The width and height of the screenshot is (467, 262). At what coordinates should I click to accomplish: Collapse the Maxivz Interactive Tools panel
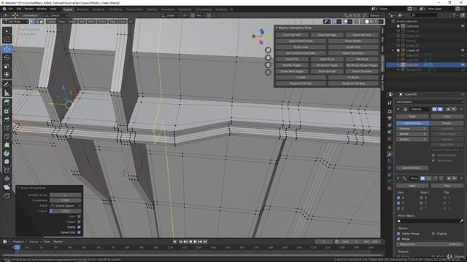pos(277,28)
